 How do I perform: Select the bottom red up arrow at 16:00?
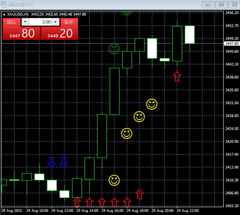point(102,202)
